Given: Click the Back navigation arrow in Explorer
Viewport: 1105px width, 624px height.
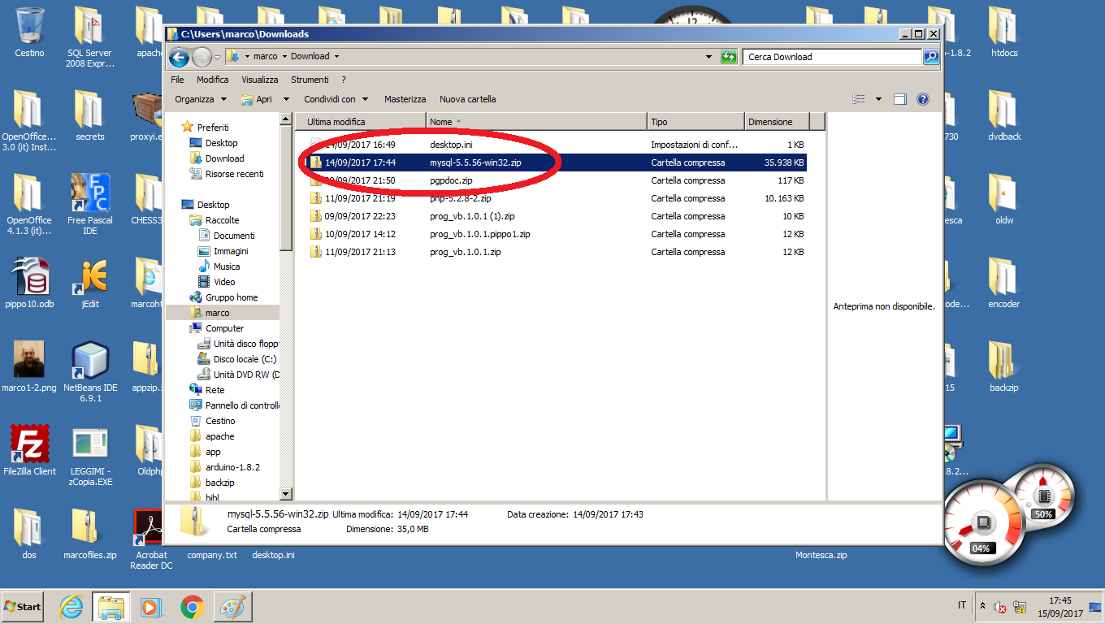Looking at the screenshot, I should [179, 57].
